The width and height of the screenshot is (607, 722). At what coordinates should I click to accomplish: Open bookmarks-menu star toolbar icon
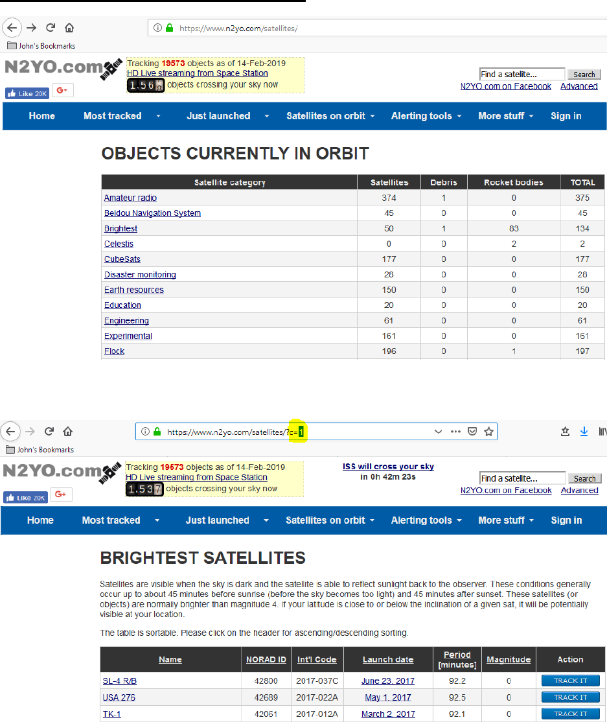pyautogui.click(x=565, y=432)
